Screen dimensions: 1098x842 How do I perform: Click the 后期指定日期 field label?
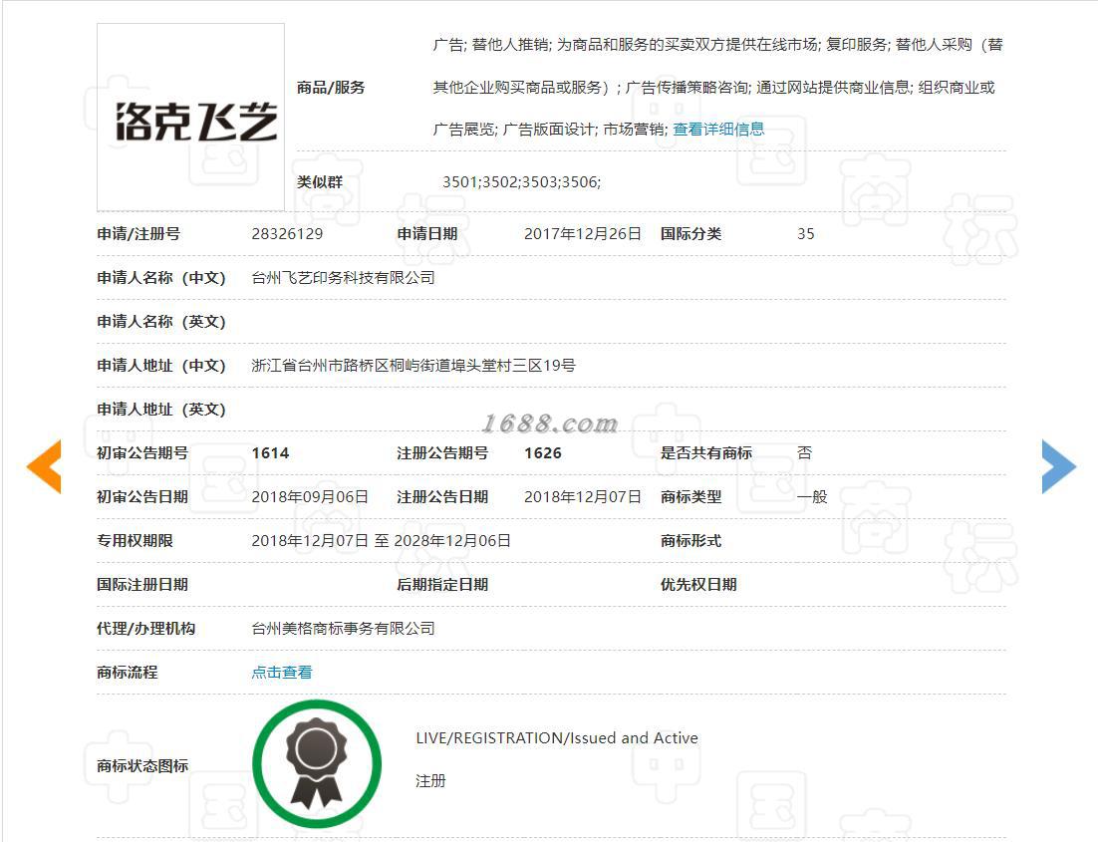(442, 585)
